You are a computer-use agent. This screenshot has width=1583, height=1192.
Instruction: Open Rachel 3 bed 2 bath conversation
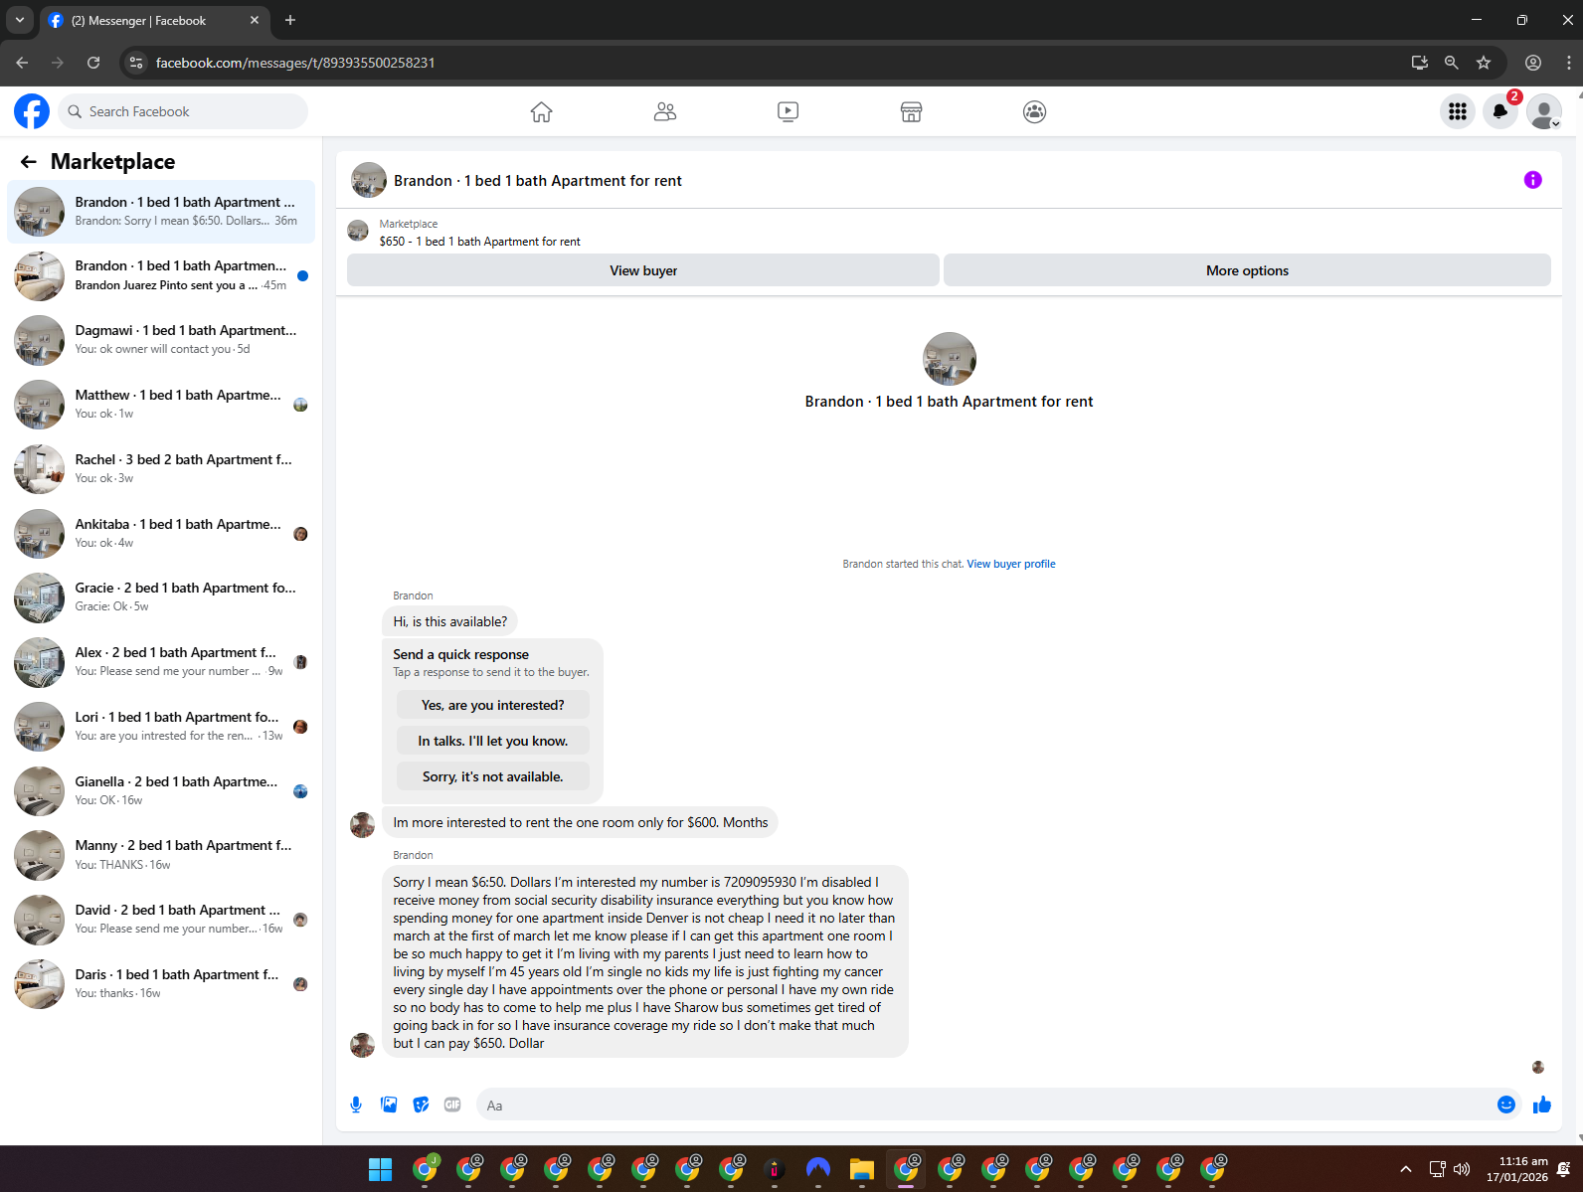coord(161,468)
